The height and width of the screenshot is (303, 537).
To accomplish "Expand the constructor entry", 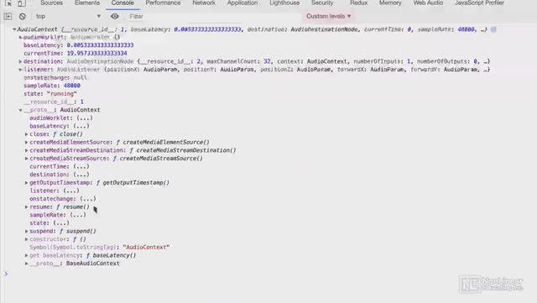I will [26, 239].
